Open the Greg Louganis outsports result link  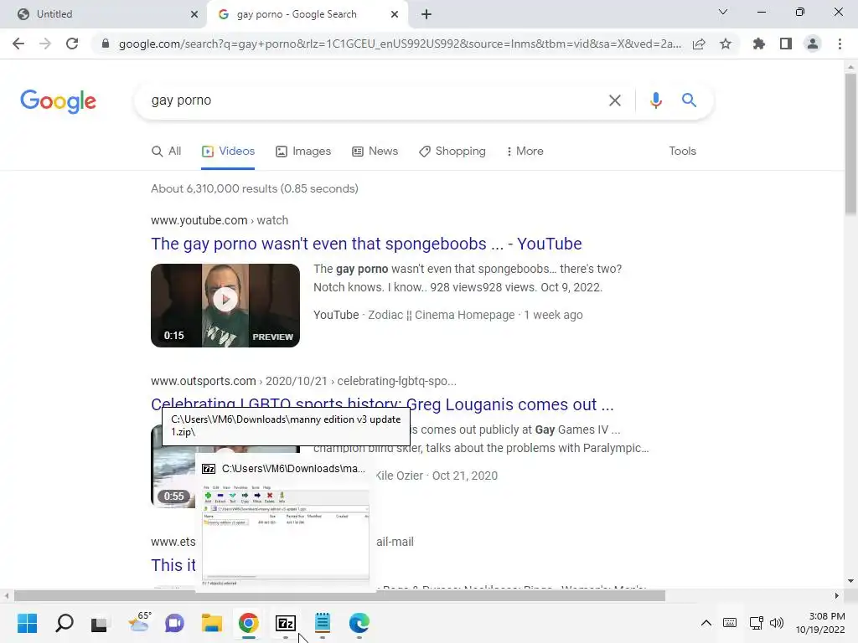coord(382,404)
